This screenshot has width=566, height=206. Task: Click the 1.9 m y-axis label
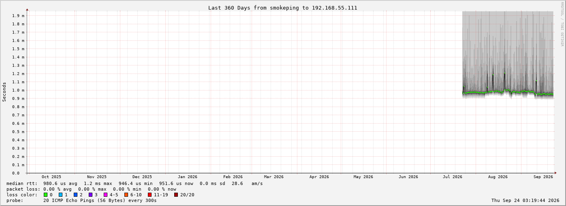[18, 16]
